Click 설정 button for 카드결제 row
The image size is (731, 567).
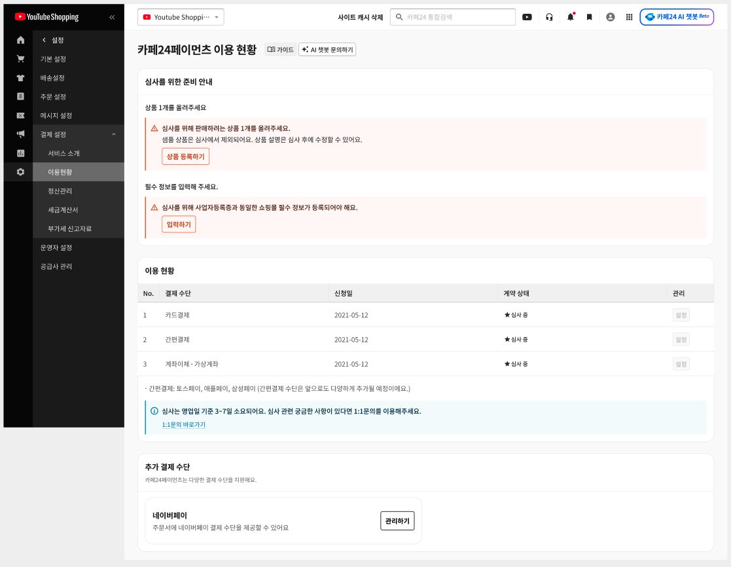click(x=681, y=315)
